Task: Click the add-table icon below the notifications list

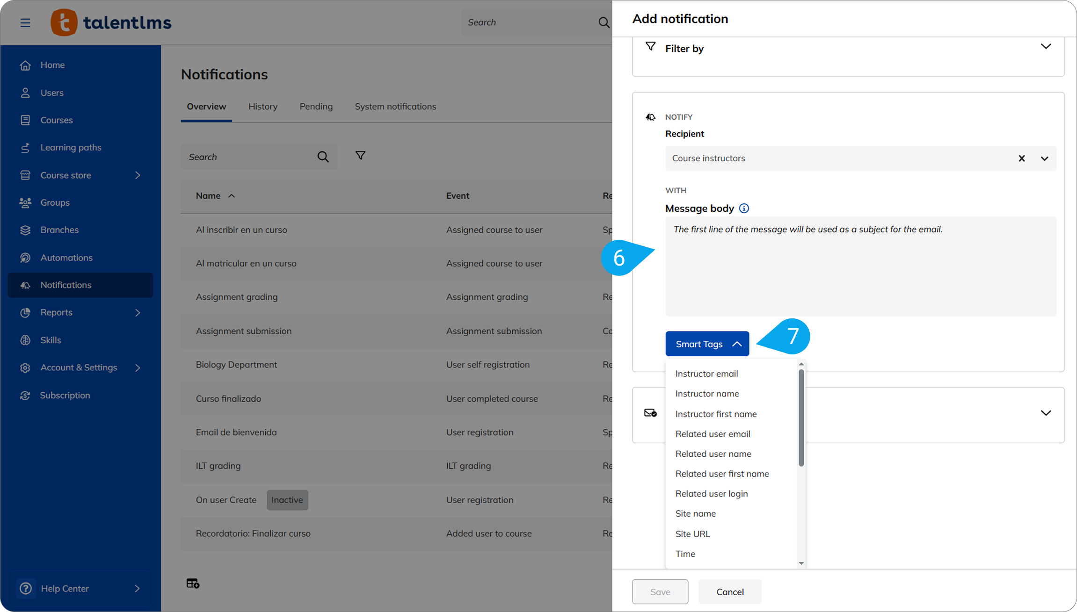Action: [x=193, y=583]
